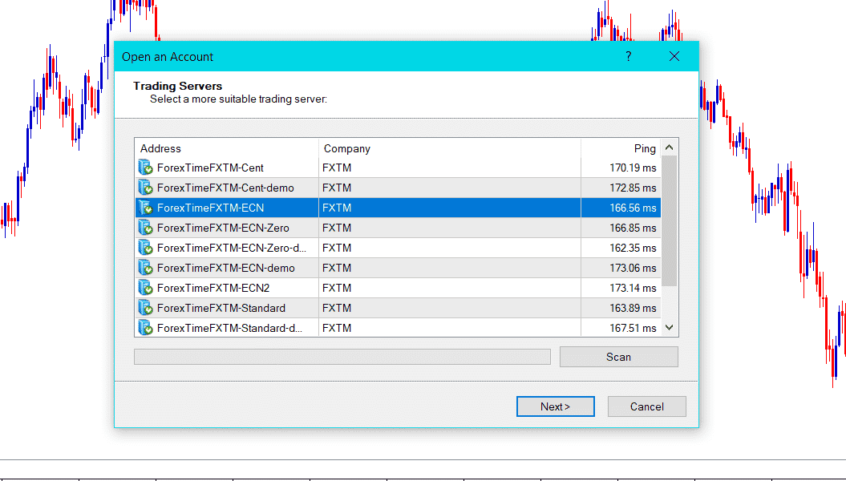The image size is (846, 481).
Task: Click the server icon beside ForexTimeFXTM-ECN-demo
Action: coord(146,268)
